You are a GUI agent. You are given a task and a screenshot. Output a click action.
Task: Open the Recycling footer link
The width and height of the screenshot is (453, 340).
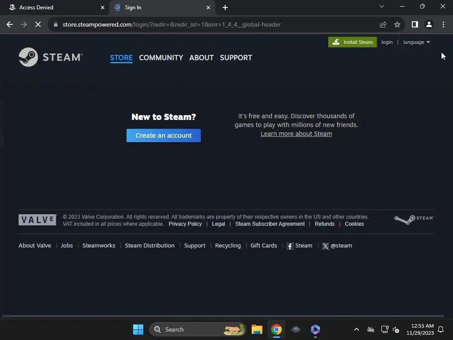click(228, 245)
